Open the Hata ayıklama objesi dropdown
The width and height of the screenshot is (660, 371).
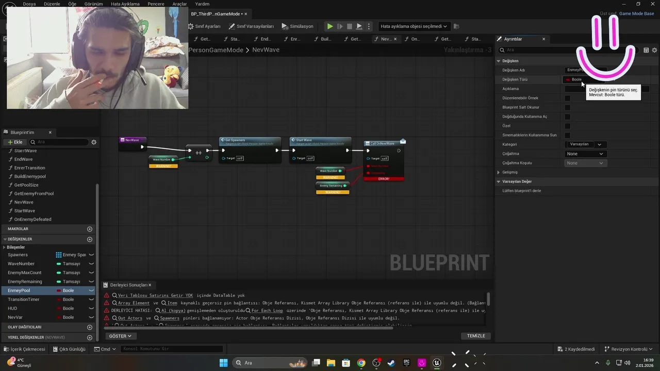[x=414, y=26]
